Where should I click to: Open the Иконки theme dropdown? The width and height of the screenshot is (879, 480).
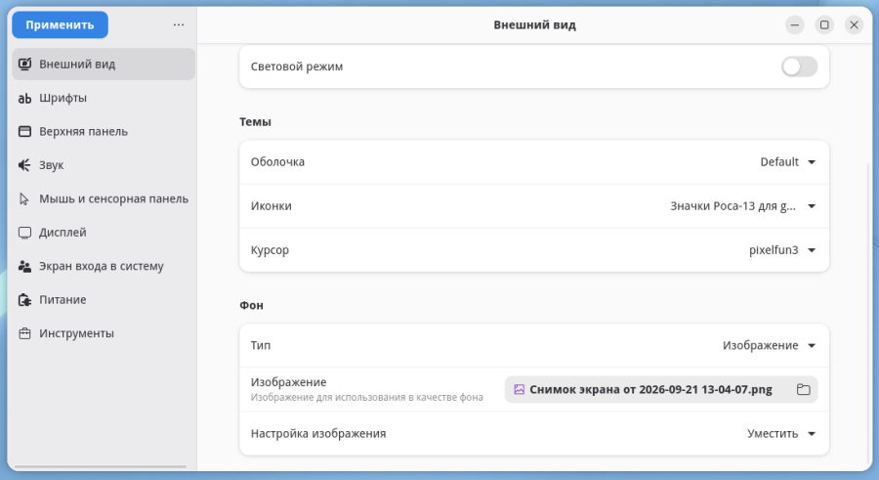tap(743, 206)
